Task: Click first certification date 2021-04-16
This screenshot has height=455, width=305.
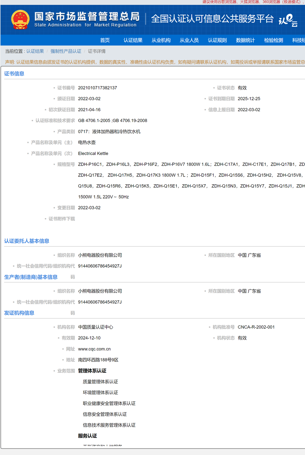Action: (89, 110)
